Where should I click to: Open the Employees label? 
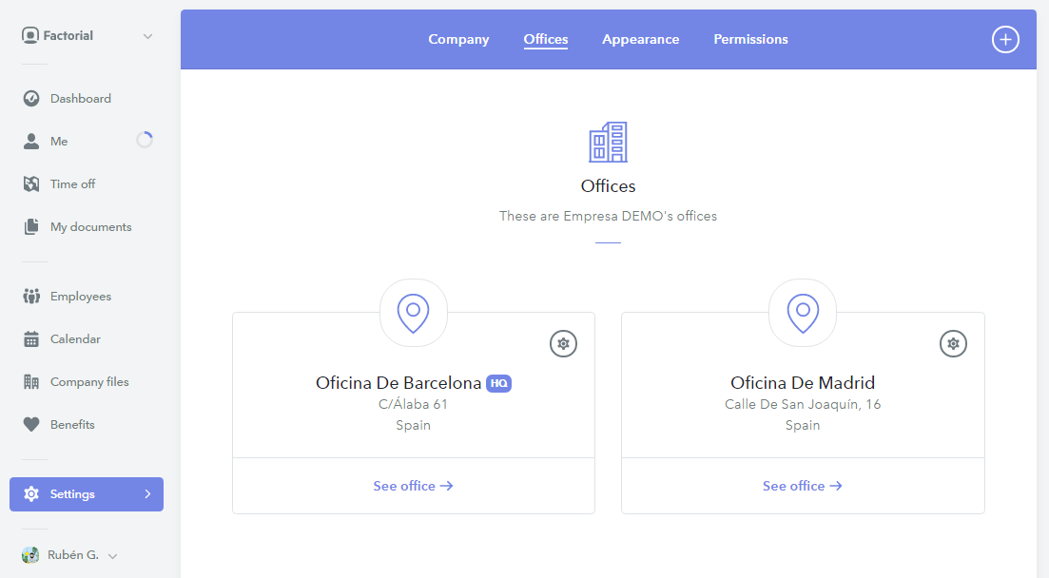tap(80, 297)
